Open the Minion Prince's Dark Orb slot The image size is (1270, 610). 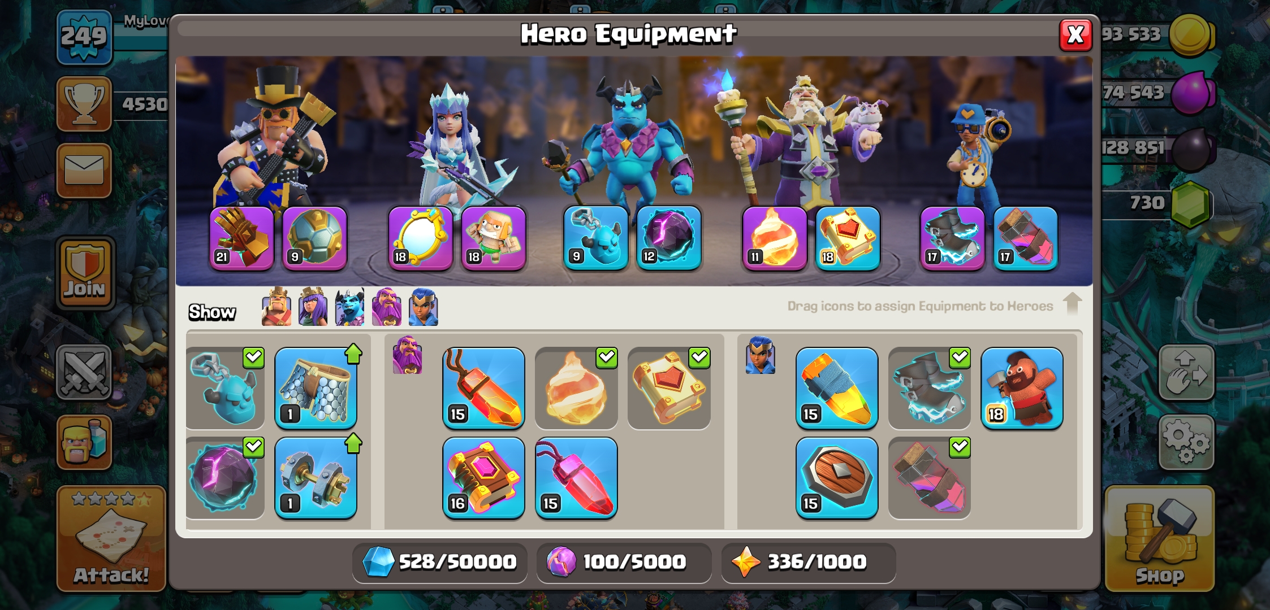(x=669, y=238)
